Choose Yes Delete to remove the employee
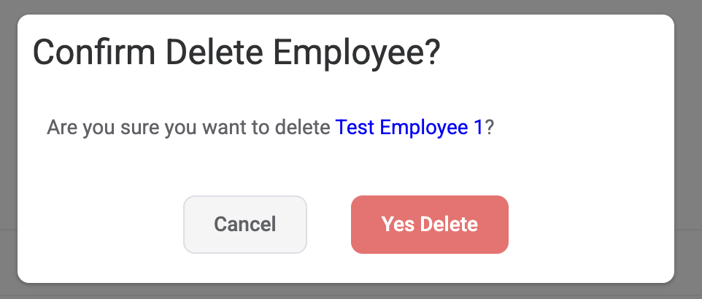Image resolution: width=702 pixels, height=299 pixels. 429,225
